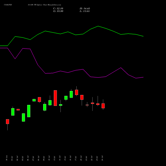Select the red candle for 17 Jul
This screenshot has height=166, width=166.
coord(77,92)
